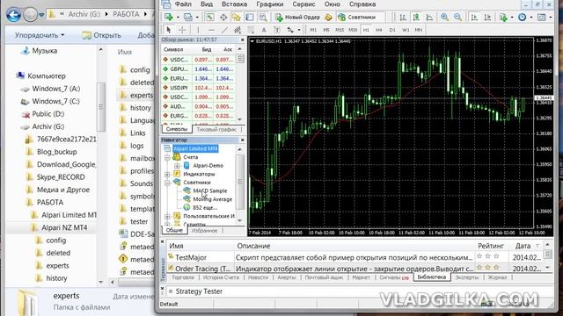Click the add indicators toolbar icon
563x316 pixels.
[x=503, y=18]
